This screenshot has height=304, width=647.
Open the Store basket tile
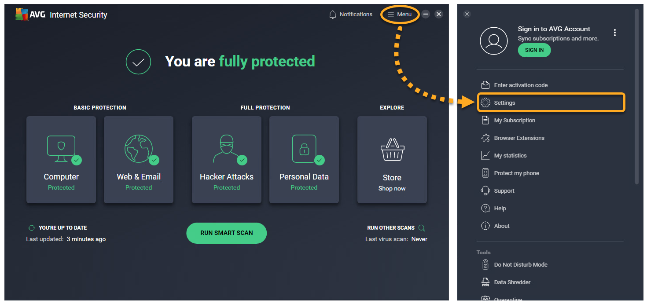(392, 159)
